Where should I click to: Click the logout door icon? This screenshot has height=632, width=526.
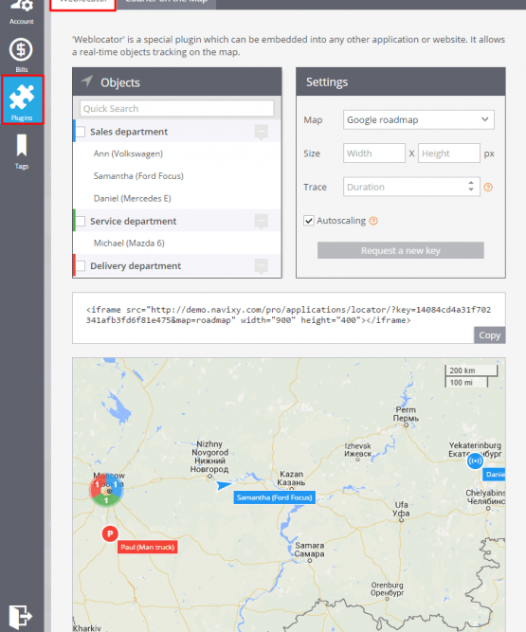click(20, 616)
